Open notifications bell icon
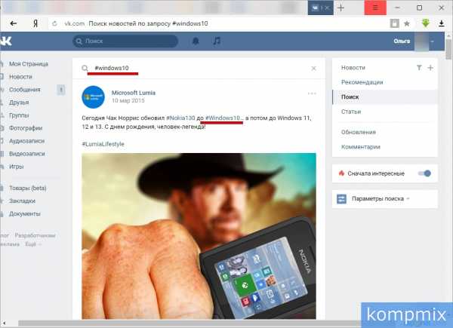Image resolution: width=453 pixels, height=328 pixels. coord(196,41)
